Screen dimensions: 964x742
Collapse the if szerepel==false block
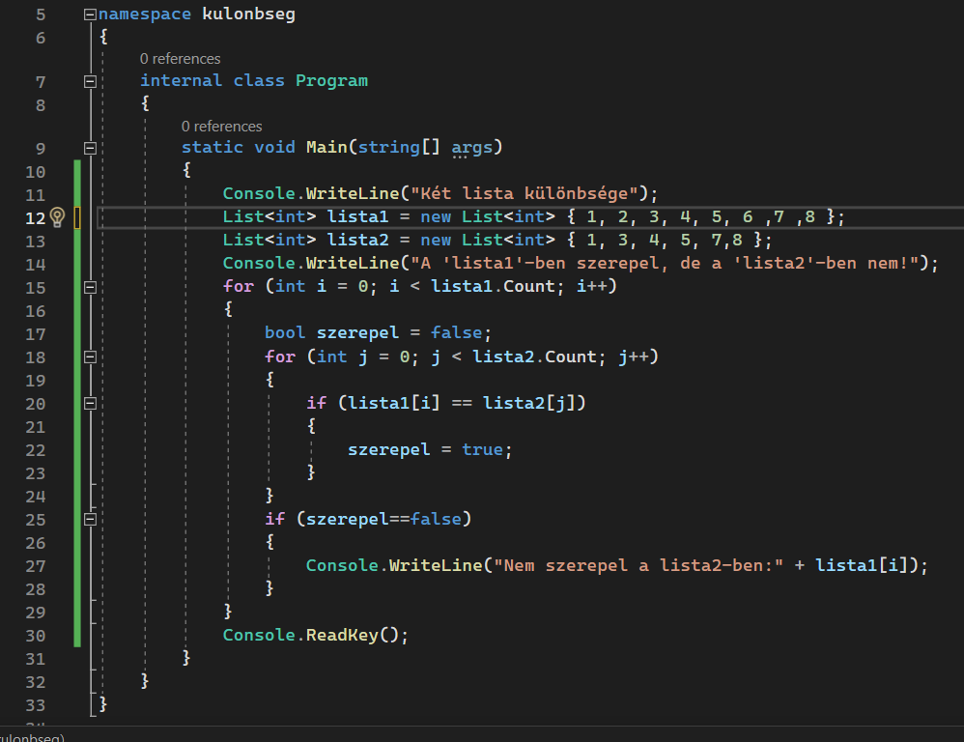pos(91,520)
